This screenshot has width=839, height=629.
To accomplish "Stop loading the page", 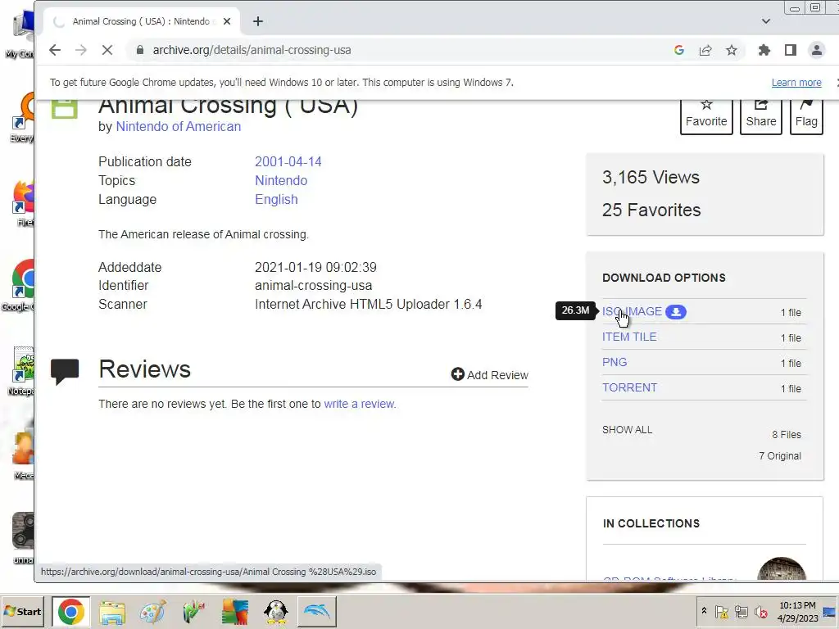I will [107, 50].
